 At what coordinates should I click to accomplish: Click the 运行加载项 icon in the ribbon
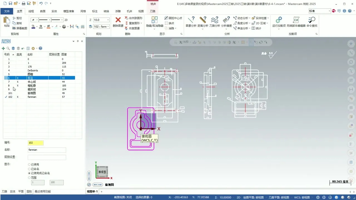click(x=279, y=22)
